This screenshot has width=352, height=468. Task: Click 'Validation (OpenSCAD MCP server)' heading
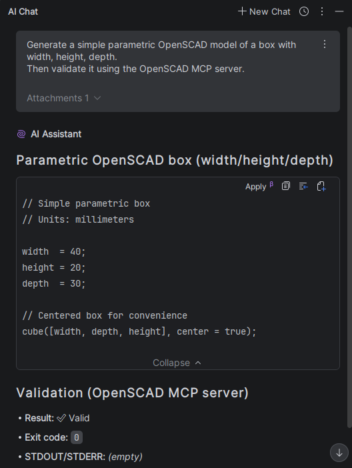[x=132, y=393]
